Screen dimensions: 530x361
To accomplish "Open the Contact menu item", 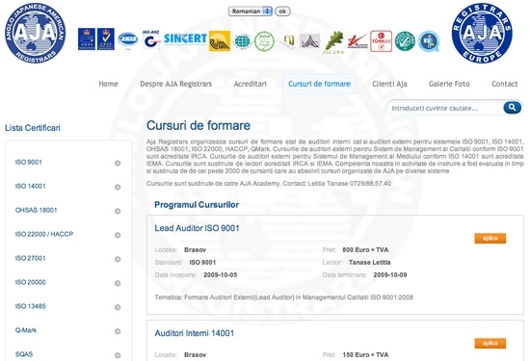I will [x=504, y=84].
